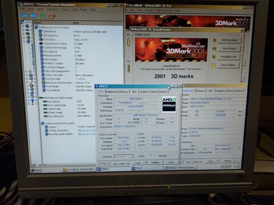
Task: Open the CPU-Z processor Selection dropdown
Action: click(124, 157)
